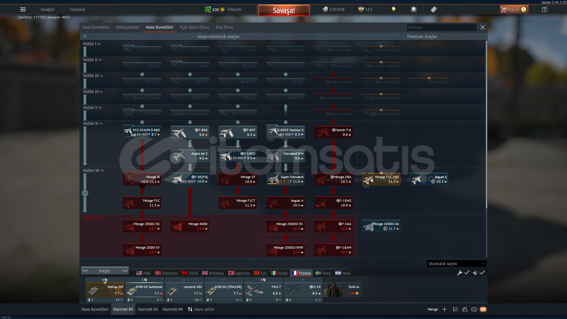Switch to Kara Kuvvetleri tab
567x319 pixels.
[96, 27]
